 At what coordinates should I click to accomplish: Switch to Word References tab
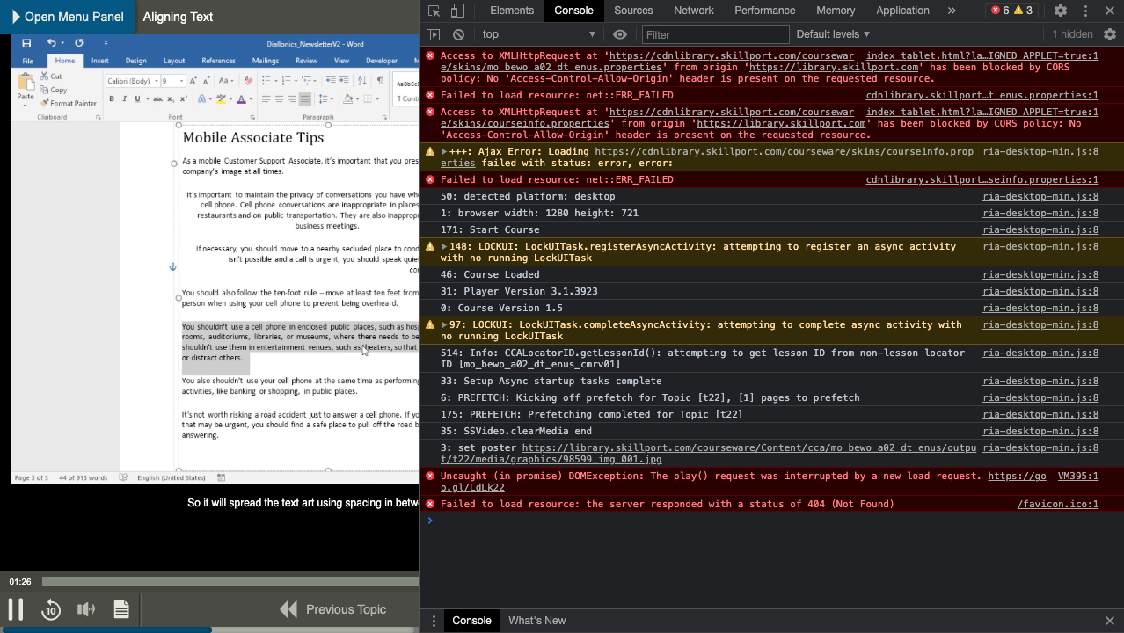pos(218,61)
